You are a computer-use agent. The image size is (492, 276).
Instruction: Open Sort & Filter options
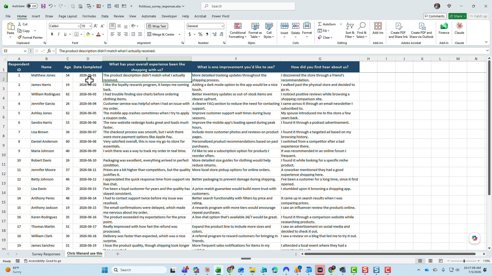point(350,31)
